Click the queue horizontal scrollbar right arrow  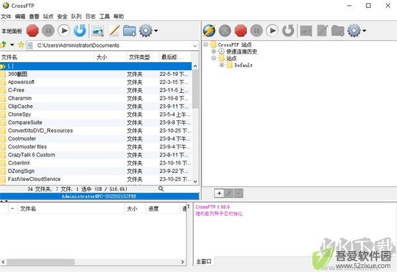[x=183, y=262]
